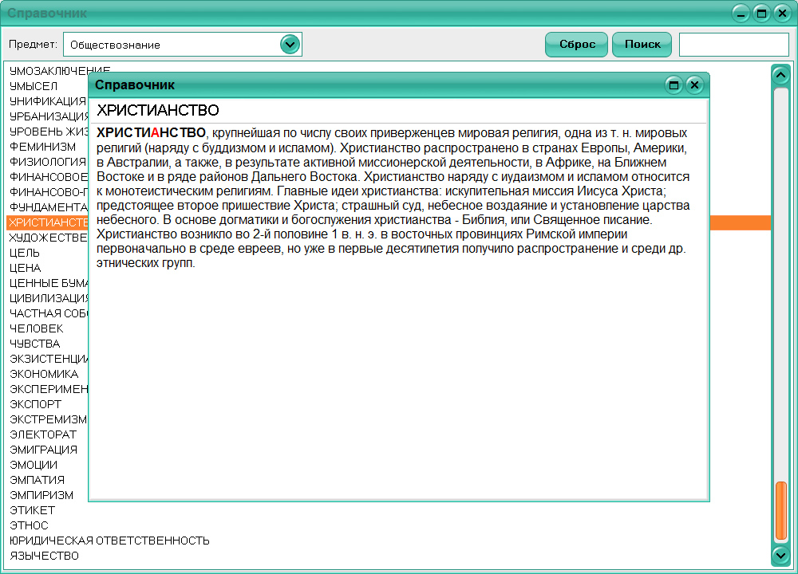Select ЯЗЫЧЕСТВО in the term list
Image resolution: width=798 pixels, height=574 pixels.
[44, 556]
